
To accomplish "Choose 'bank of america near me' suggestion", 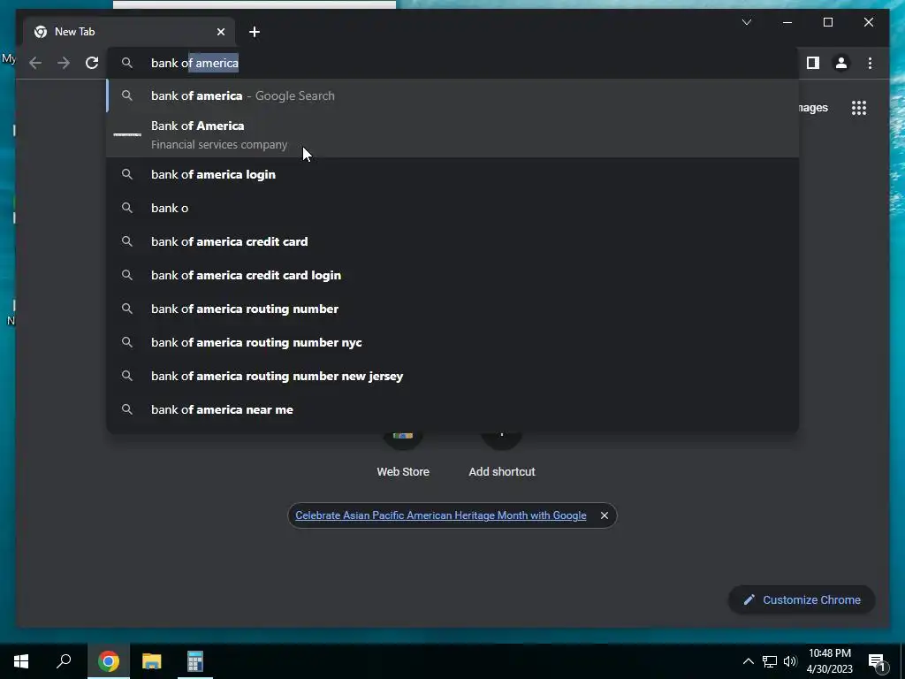I will 452,409.
